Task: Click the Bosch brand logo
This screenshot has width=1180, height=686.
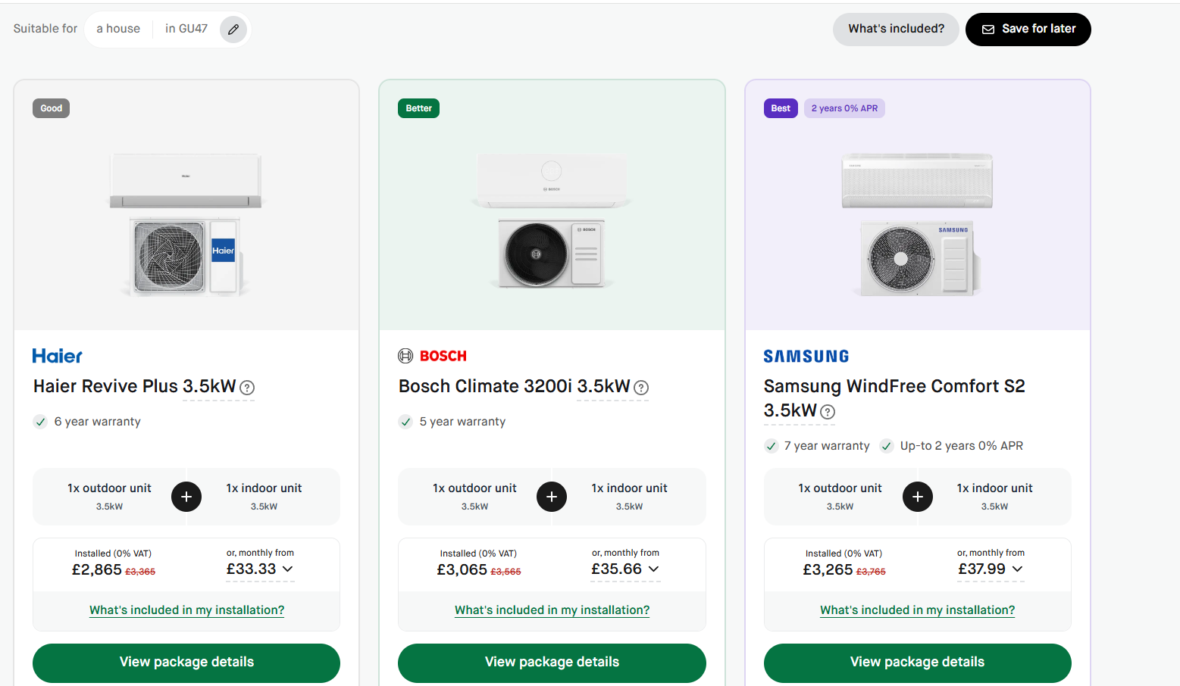Action: coord(433,356)
